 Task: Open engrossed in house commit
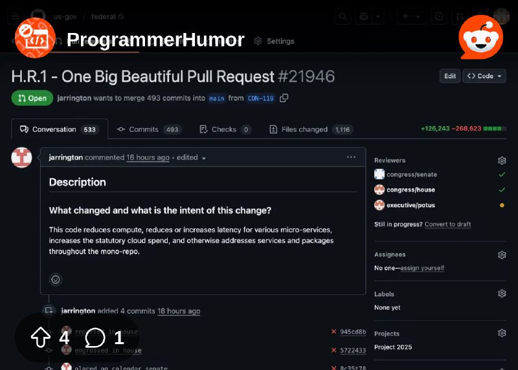pyautogui.click(x=108, y=350)
